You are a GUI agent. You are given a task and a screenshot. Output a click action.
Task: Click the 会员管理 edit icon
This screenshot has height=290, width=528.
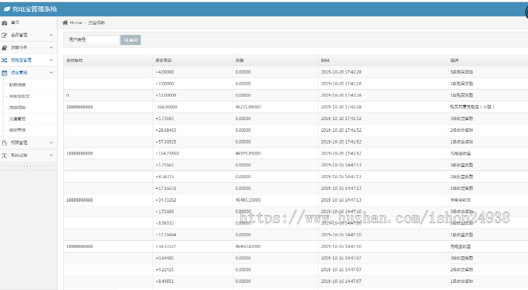pos(5,35)
